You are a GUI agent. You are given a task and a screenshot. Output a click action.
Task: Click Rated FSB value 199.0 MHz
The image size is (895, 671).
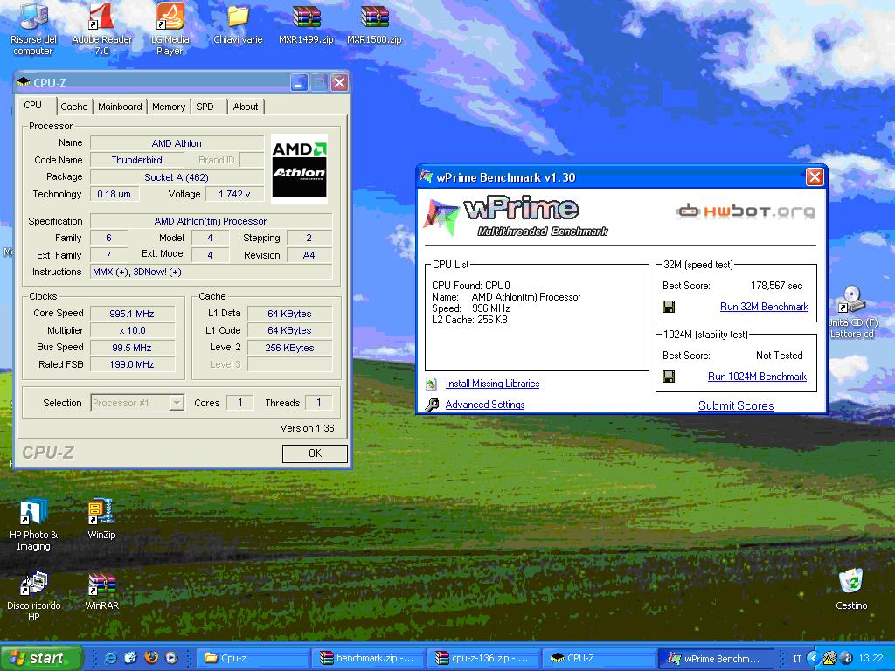(x=132, y=364)
